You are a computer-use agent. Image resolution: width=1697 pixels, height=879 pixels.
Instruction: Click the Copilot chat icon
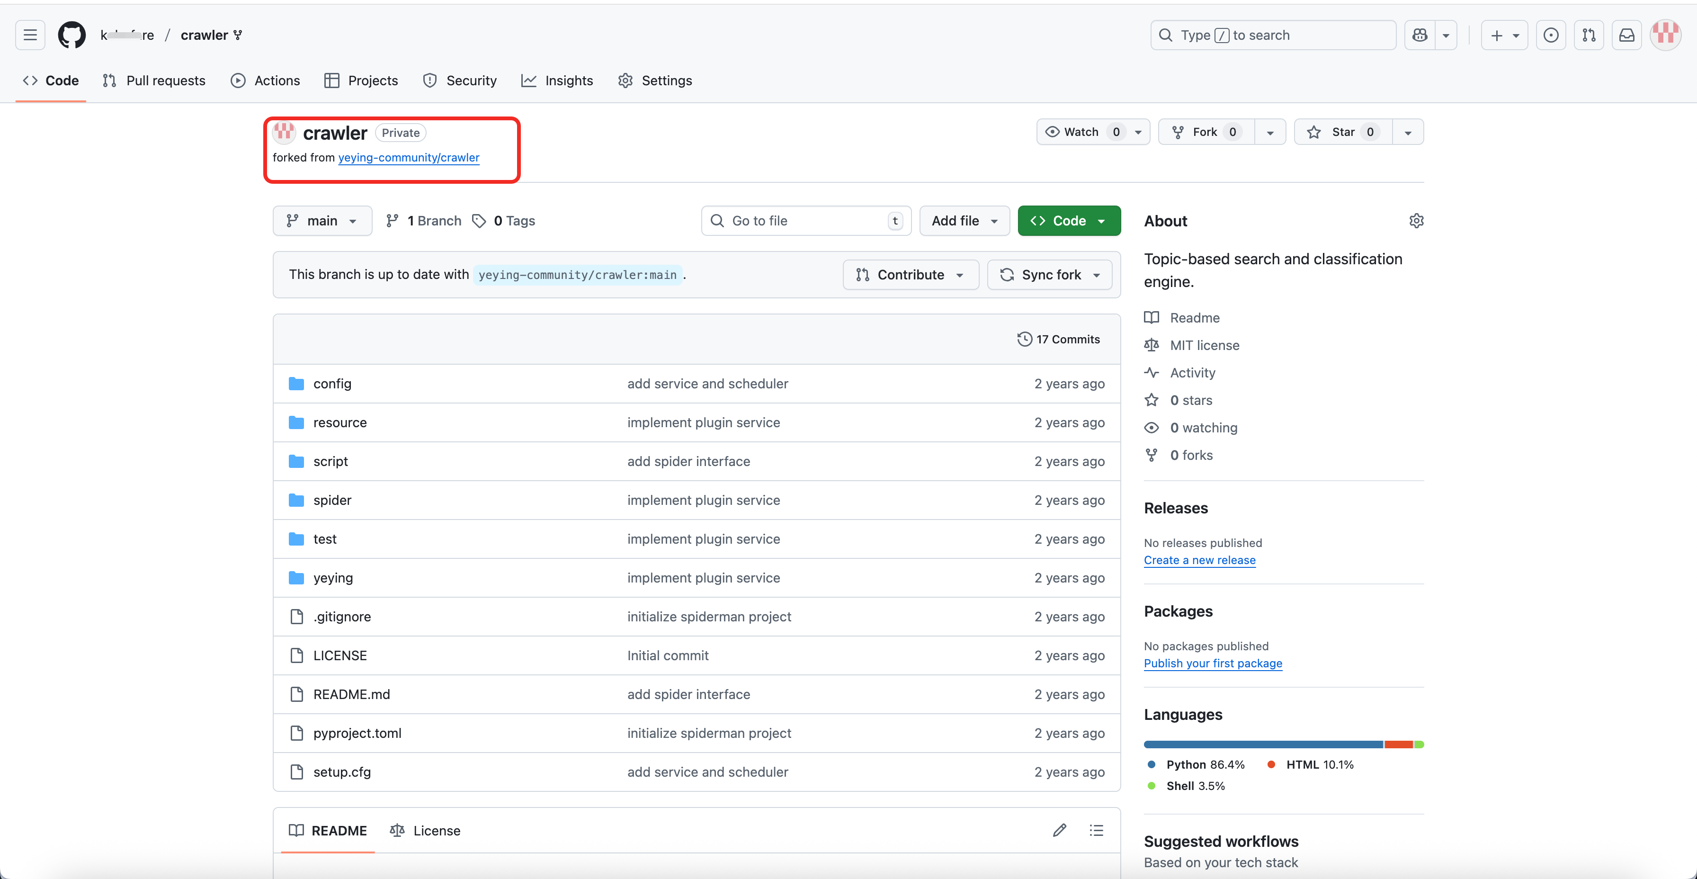pos(1420,35)
